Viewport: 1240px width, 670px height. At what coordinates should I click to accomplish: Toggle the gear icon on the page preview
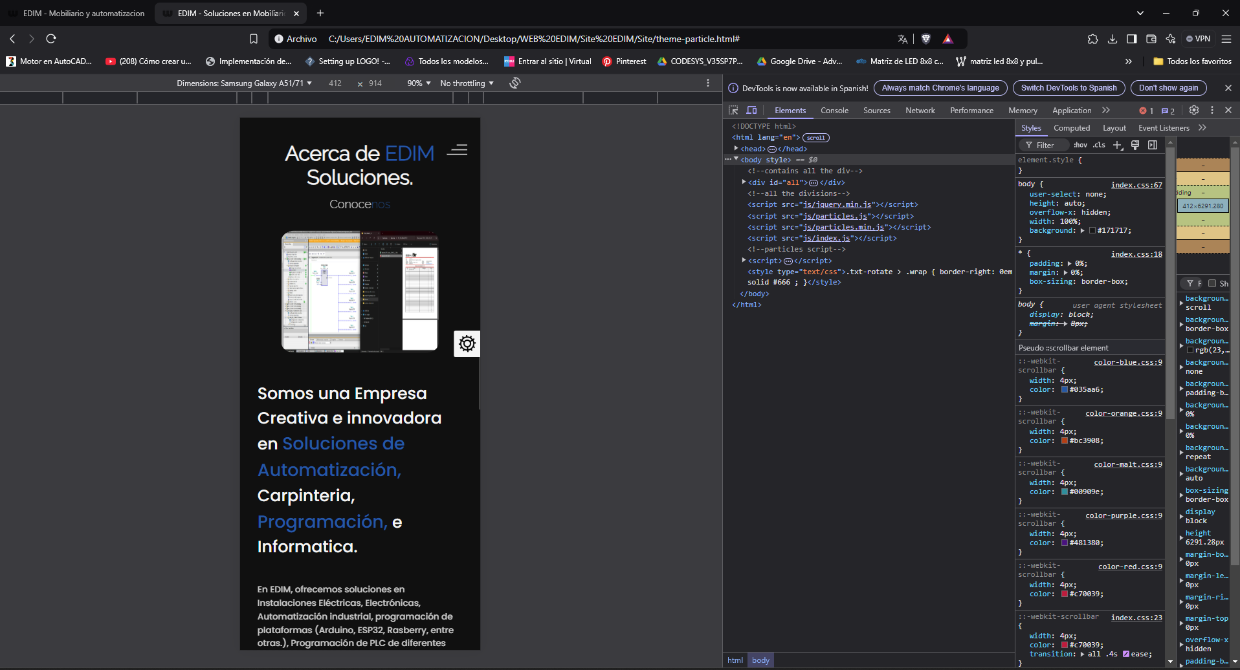[467, 343]
